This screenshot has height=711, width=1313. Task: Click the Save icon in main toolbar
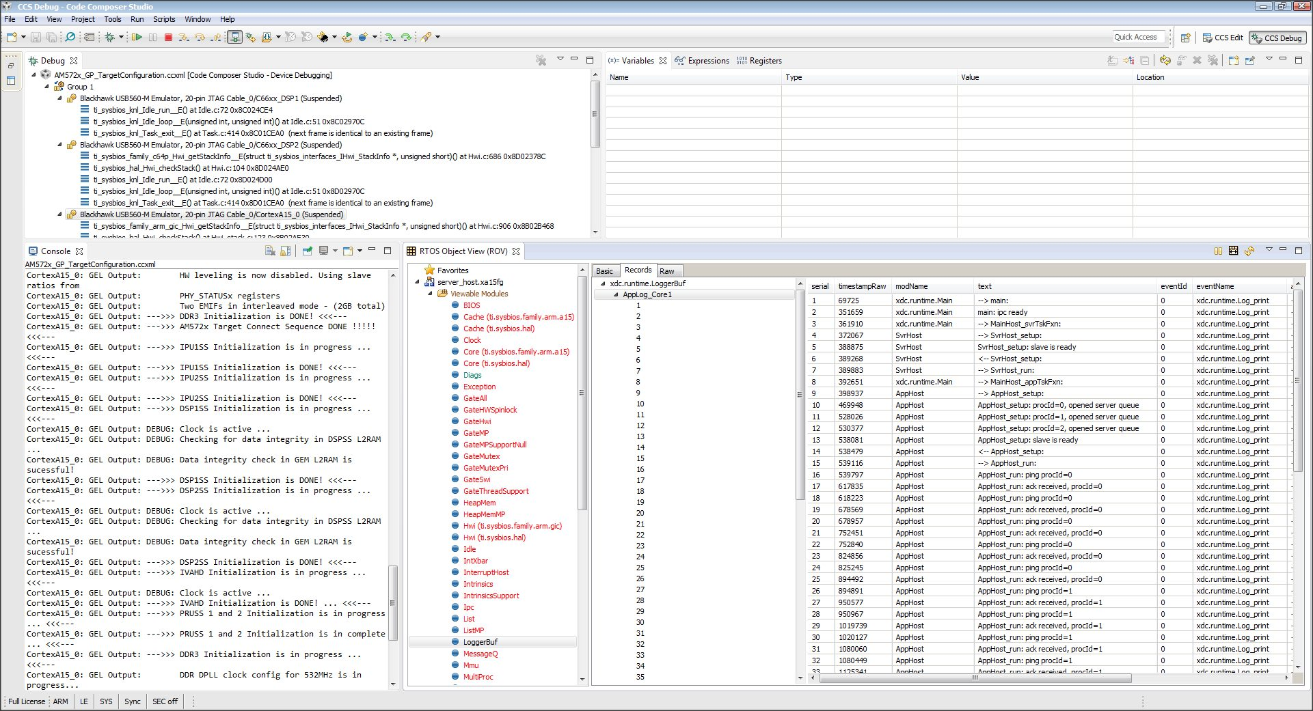tap(36, 38)
